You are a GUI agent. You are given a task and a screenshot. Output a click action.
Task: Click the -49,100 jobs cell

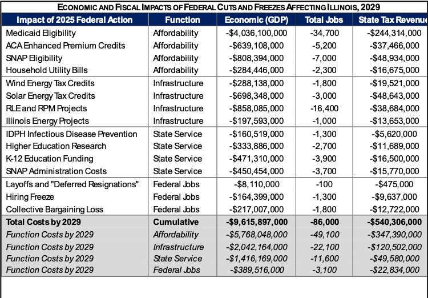click(324, 235)
